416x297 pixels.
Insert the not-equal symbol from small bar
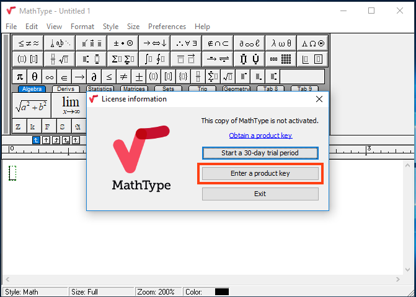click(123, 77)
